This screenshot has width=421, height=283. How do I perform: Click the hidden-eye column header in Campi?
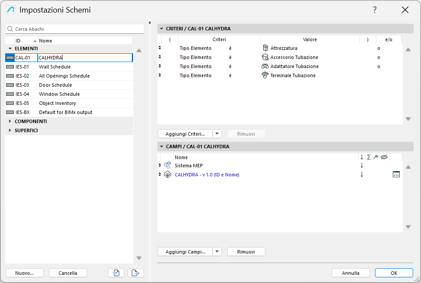pos(384,157)
